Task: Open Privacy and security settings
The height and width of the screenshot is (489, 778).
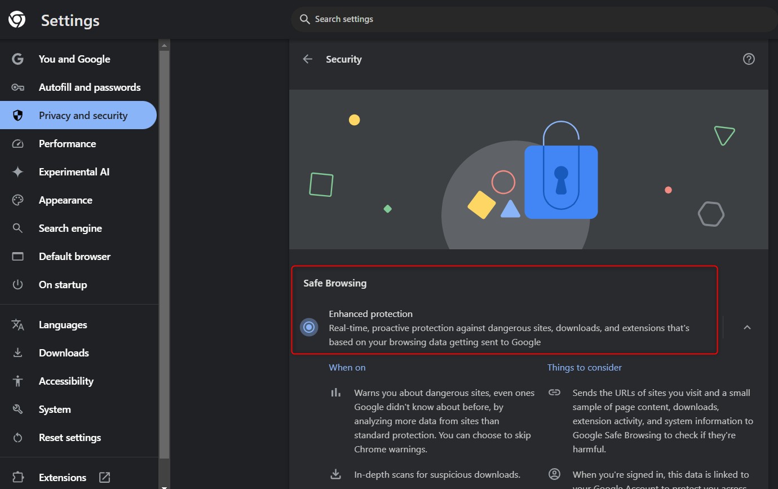Action: click(83, 116)
